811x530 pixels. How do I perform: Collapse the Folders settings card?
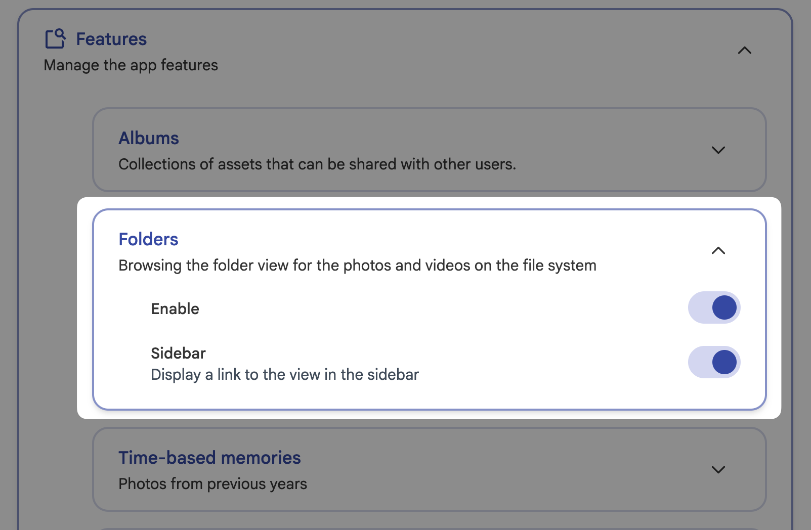[x=718, y=250]
